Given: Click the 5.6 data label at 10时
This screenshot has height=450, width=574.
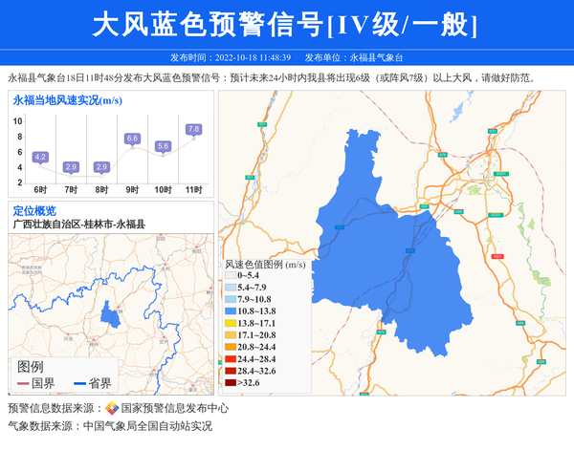Looking at the screenshot, I should (164, 146).
